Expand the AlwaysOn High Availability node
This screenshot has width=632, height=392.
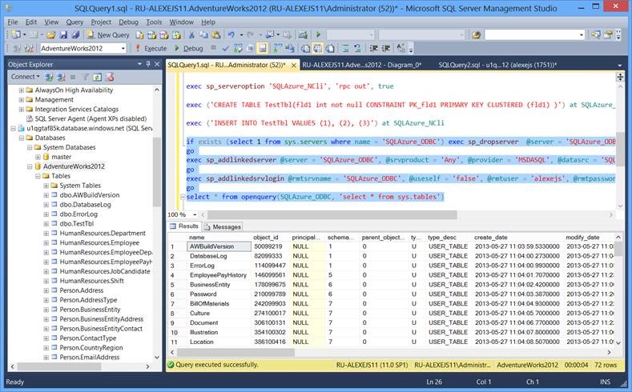[22, 90]
